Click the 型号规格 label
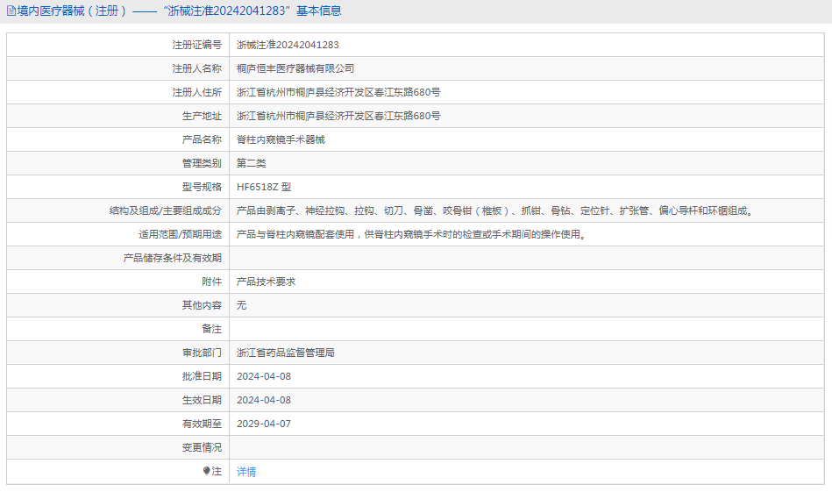 click(202, 187)
